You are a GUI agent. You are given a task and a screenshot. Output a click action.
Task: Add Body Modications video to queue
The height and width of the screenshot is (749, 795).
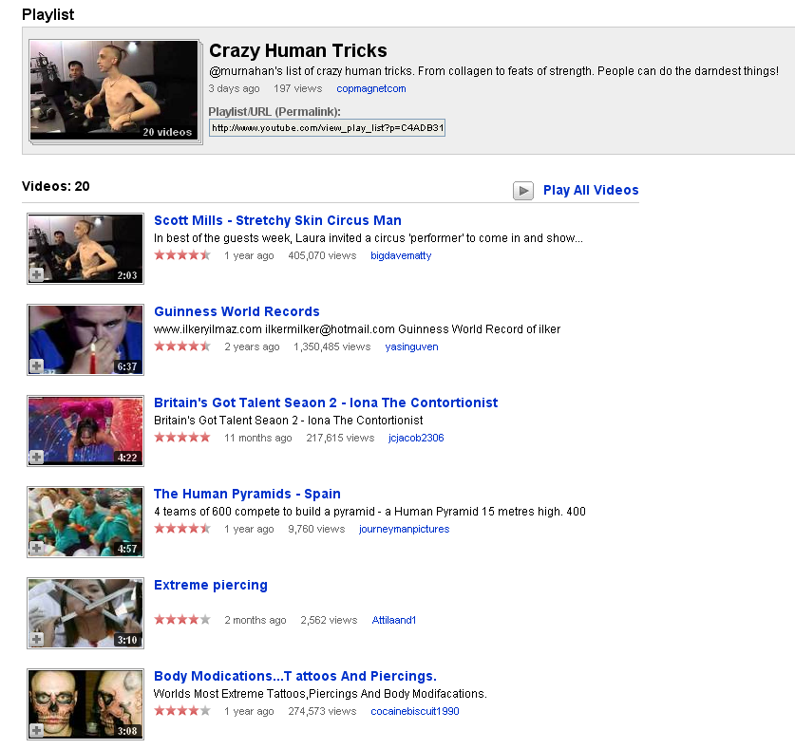pos(36,730)
